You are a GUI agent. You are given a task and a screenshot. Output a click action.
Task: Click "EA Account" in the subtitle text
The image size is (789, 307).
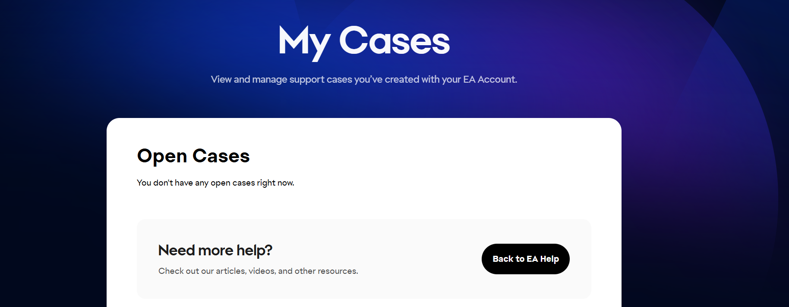pyautogui.click(x=489, y=79)
